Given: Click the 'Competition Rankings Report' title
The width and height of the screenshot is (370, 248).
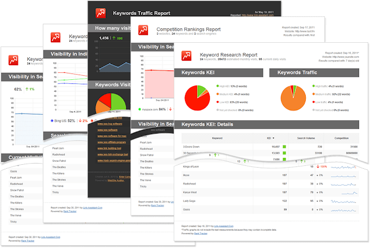Looking at the screenshot, I should tap(188, 29).
